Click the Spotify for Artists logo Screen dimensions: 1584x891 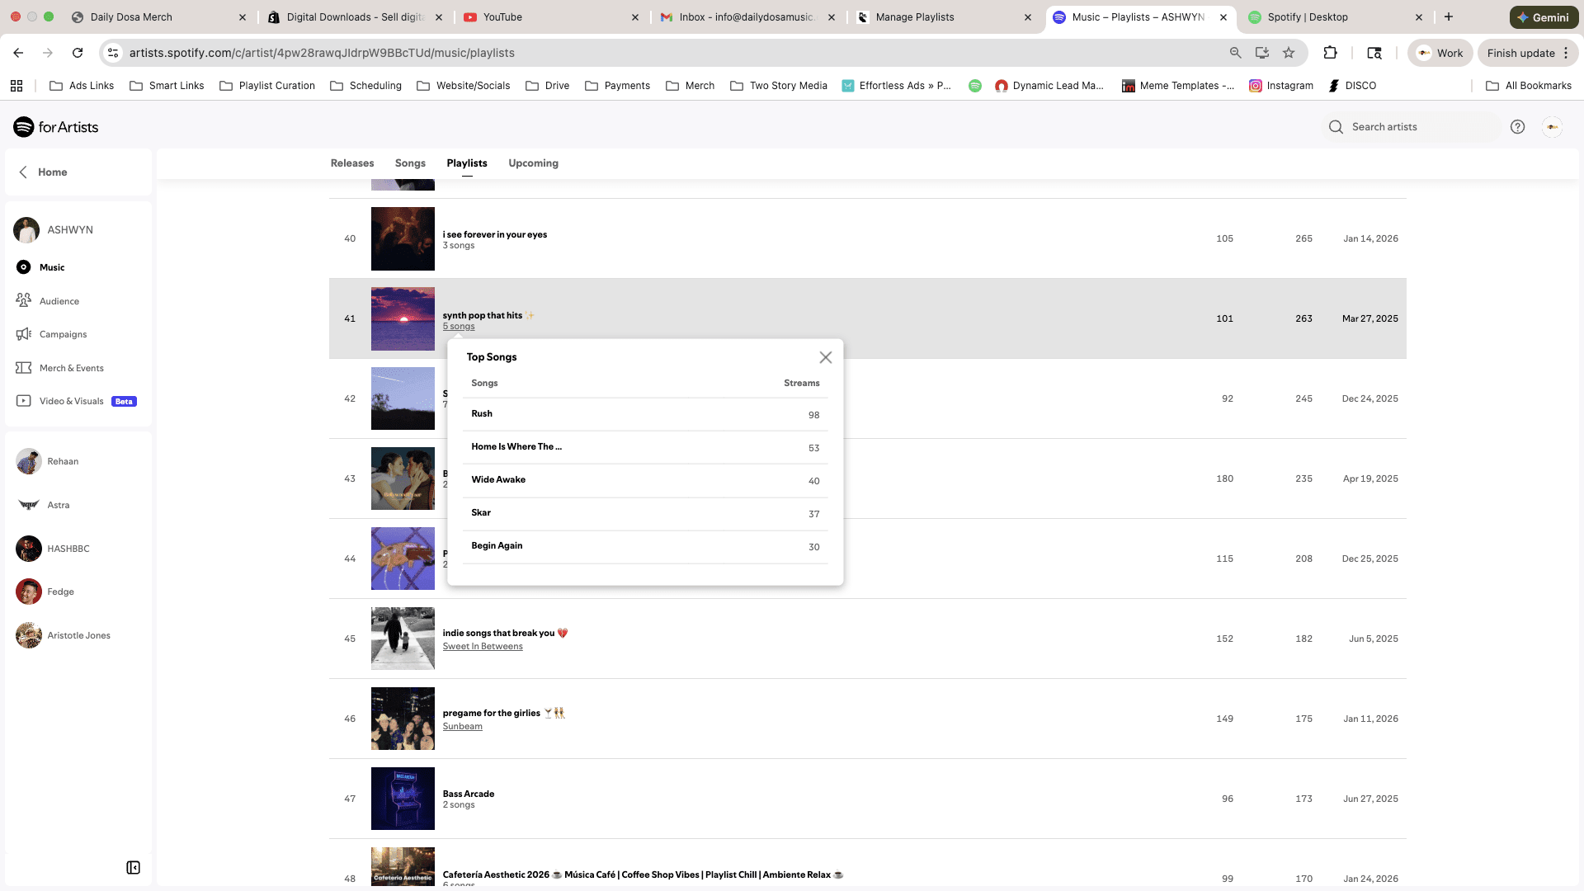[56, 127]
